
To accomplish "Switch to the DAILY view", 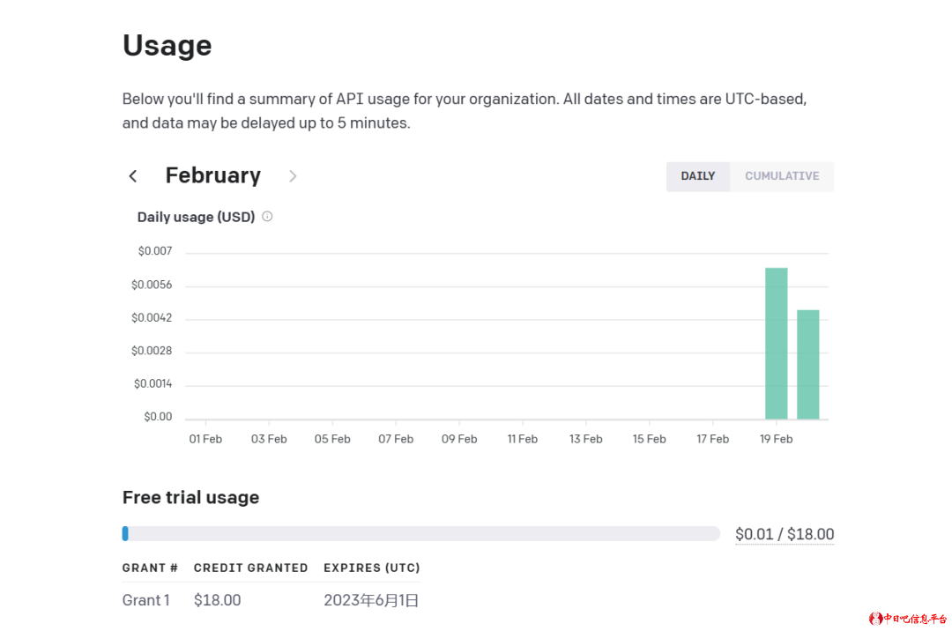I will pyautogui.click(x=697, y=176).
